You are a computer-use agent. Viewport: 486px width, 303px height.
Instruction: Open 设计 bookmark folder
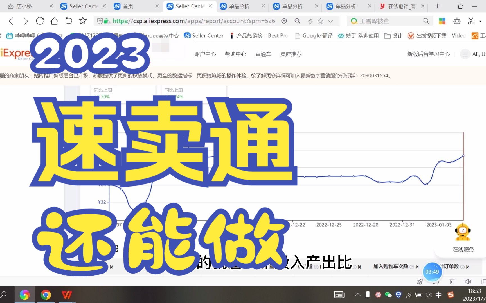[393, 36]
